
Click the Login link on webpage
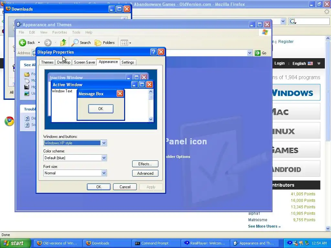coord(280,63)
